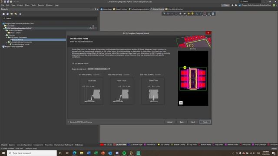278x156 pixels.
Task: Click the save icon in the Projects panel toolbar
Action: click(x=3, y=14)
